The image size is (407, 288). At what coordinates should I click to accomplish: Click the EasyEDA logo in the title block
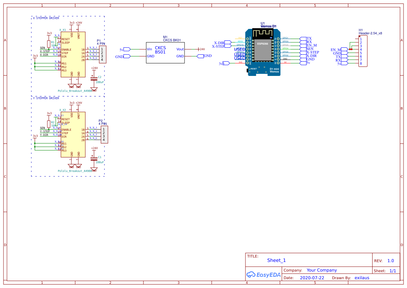click(x=264, y=275)
